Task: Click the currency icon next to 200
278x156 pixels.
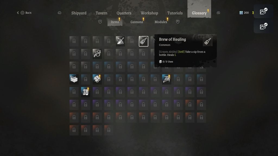Action: point(241,13)
